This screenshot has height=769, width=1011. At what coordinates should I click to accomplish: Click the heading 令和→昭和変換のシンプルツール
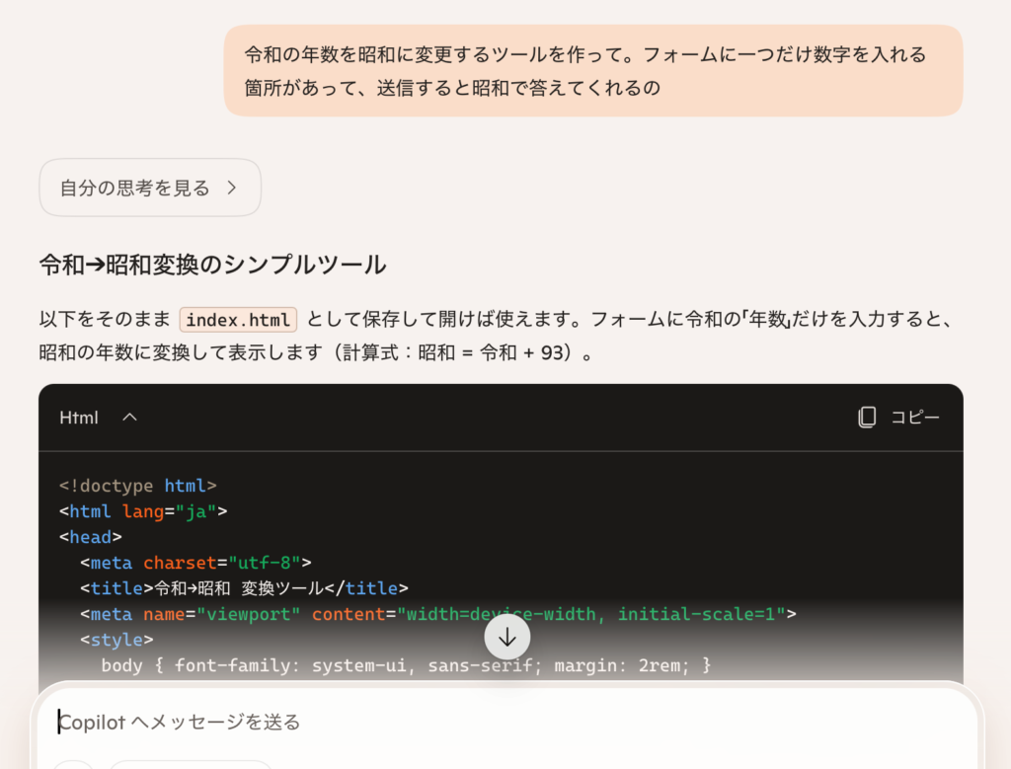[212, 265]
